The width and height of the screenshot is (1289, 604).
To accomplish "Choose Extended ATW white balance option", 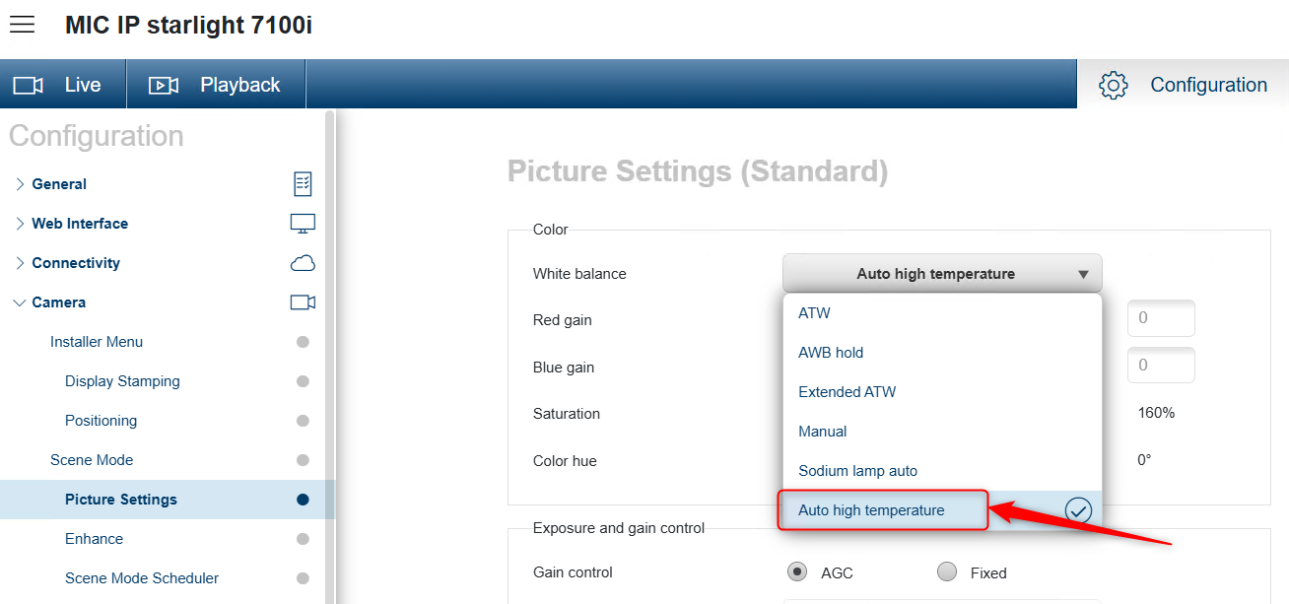I will (847, 392).
